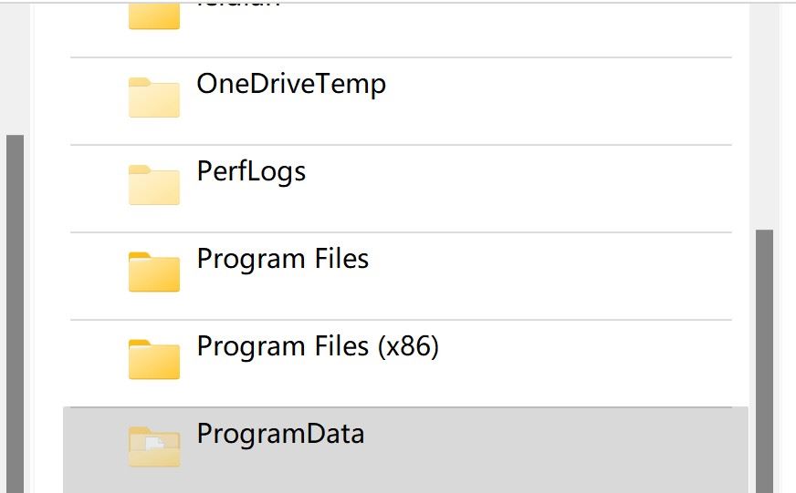Select the Program Files (x86) folder icon

(153, 360)
